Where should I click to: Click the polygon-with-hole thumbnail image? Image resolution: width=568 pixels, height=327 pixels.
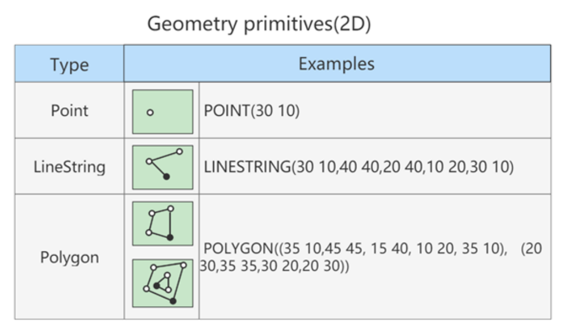(162, 283)
